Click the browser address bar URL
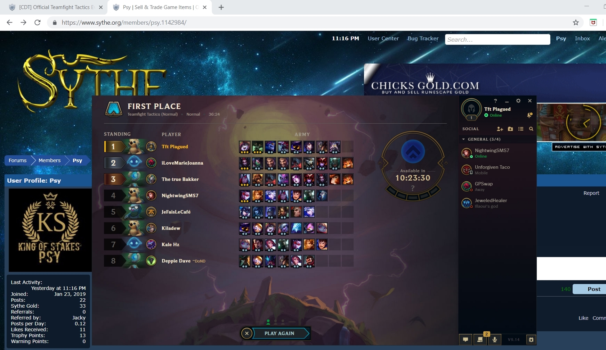Viewport: 606px width, 350px height. tap(124, 23)
